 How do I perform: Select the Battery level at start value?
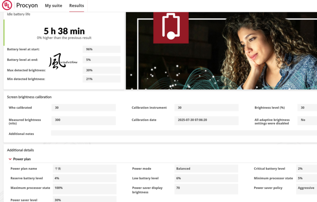(101, 50)
